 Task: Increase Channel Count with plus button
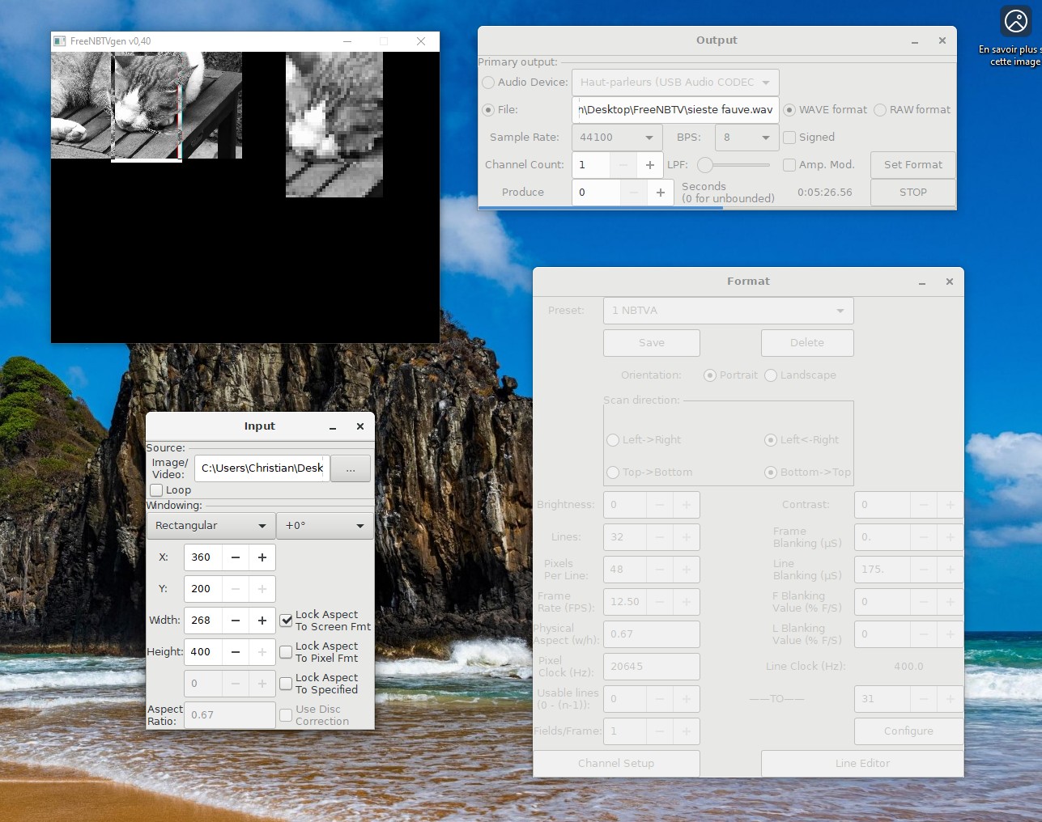click(649, 165)
